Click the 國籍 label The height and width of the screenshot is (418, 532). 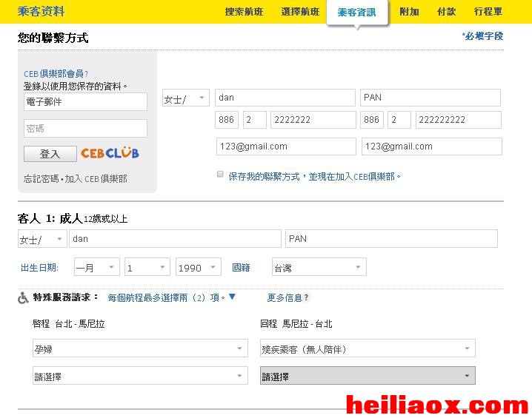pyautogui.click(x=241, y=268)
